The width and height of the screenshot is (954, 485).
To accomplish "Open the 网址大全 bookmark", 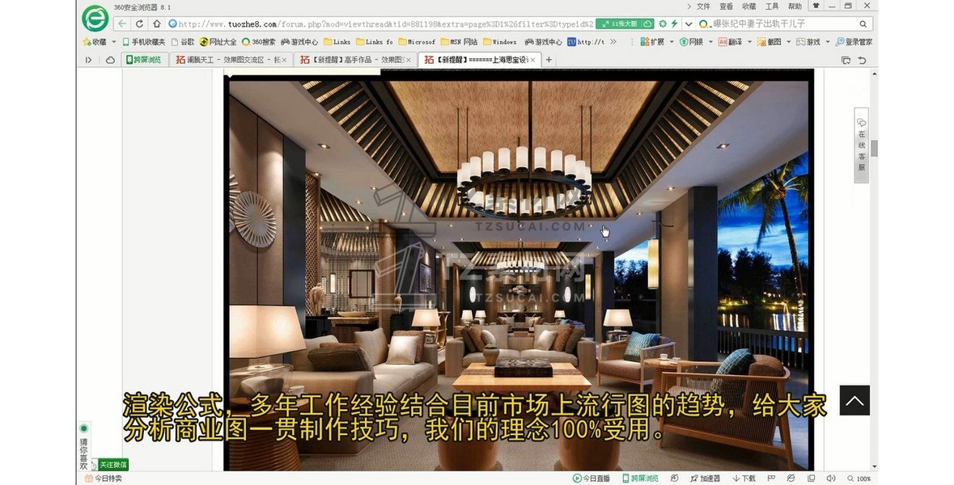I will [x=218, y=42].
